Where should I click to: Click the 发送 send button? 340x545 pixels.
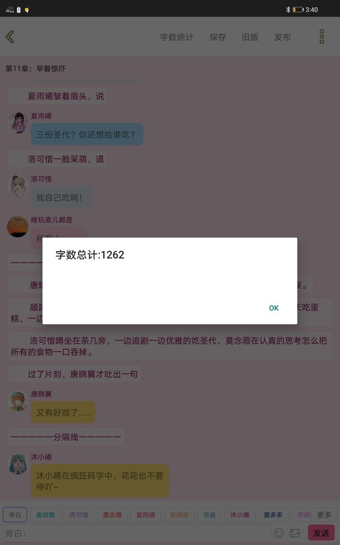point(321,533)
